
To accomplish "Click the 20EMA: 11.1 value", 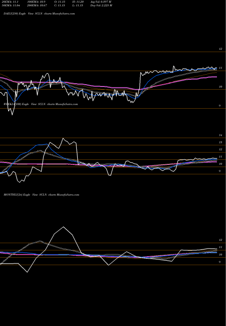I will 10,2.
